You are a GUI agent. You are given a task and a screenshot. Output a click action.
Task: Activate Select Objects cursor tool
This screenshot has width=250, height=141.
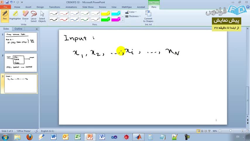click(42, 16)
